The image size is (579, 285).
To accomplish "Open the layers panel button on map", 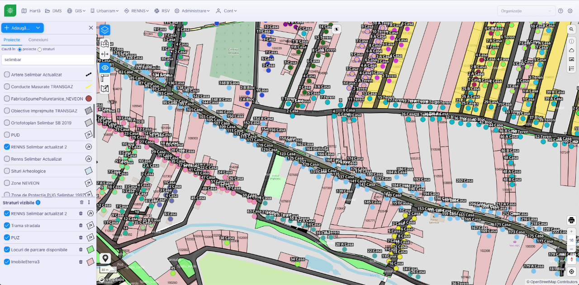I will click(x=105, y=30).
